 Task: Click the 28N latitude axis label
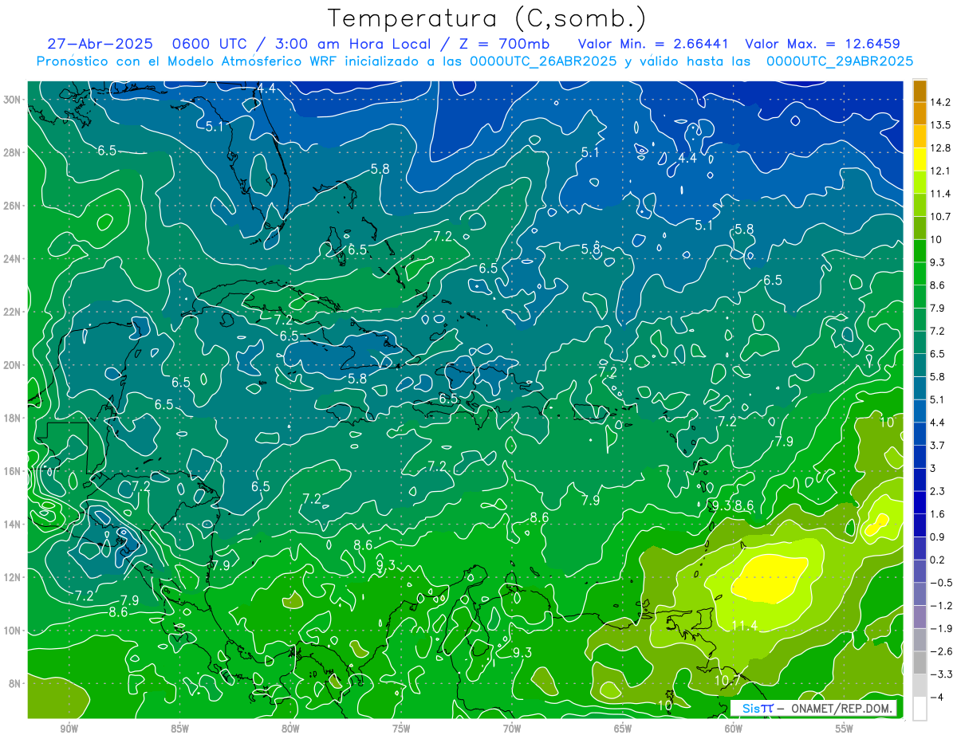(x=13, y=152)
